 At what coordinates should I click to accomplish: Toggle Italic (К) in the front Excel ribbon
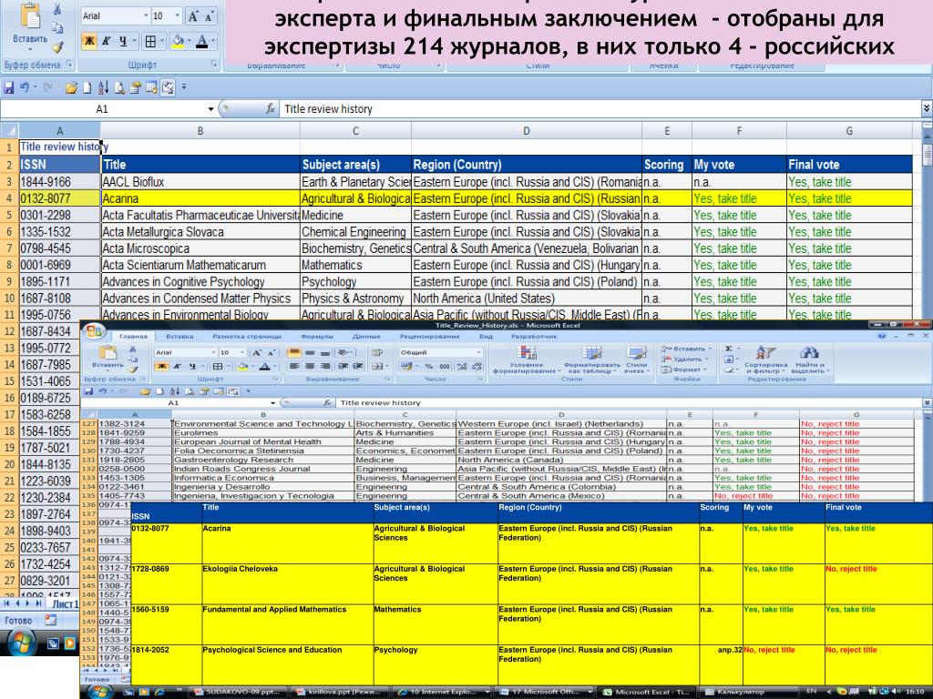click(x=178, y=366)
